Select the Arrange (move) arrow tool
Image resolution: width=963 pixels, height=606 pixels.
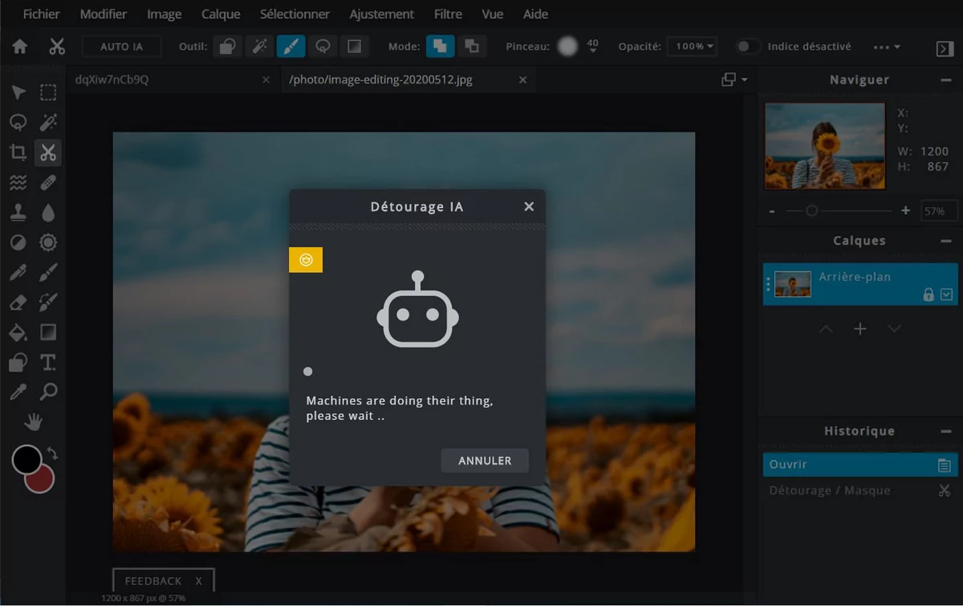(18, 92)
